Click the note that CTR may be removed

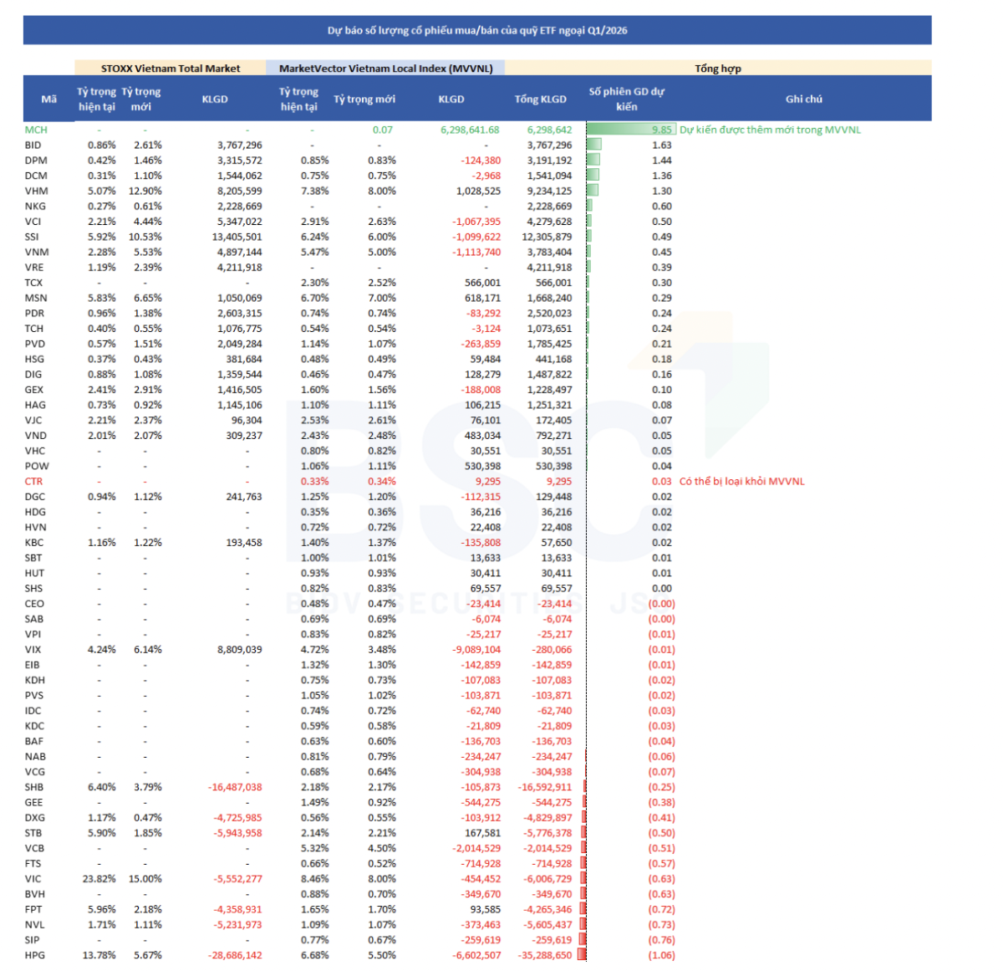(x=741, y=482)
